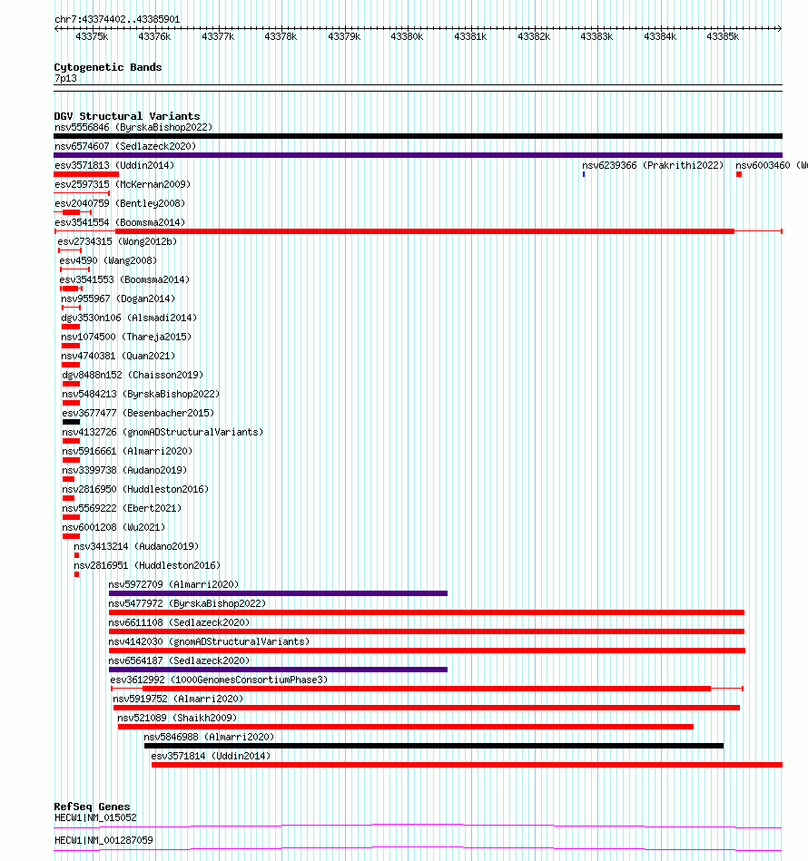Select nsv5916661 (Almarri2020) label
The height and width of the screenshot is (861, 808).
click(127, 451)
